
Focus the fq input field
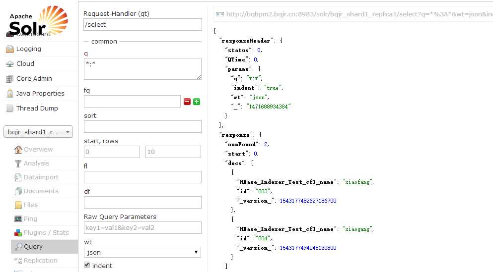[132, 102]
